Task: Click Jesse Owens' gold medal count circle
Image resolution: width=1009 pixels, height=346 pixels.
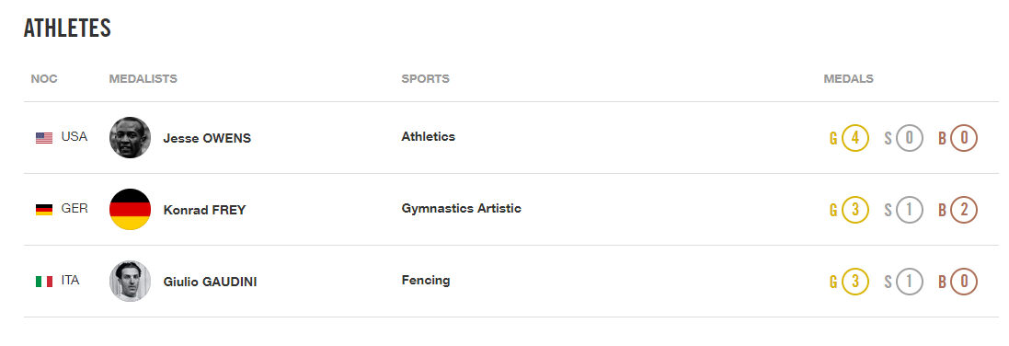Action: click(855, 138)
